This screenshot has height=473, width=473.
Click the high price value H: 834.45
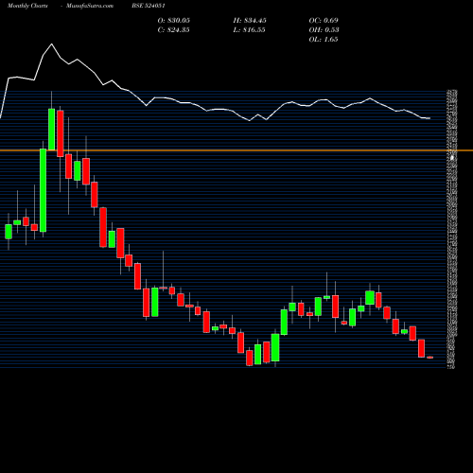pyautogui.click(x=250, y=21)
